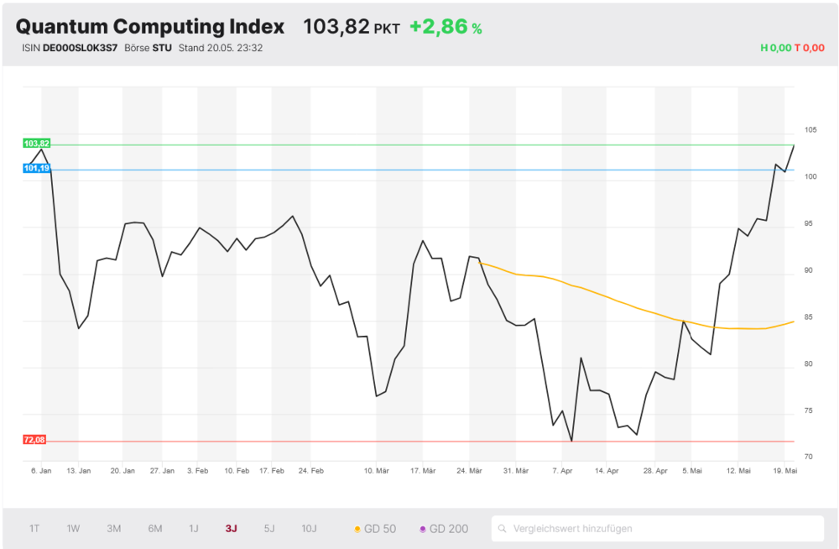
Task: Select the active 3J range tab
Action: click(x=232, y=529)
